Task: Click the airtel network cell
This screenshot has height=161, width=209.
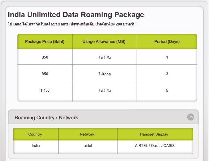Action: [88, 145]
